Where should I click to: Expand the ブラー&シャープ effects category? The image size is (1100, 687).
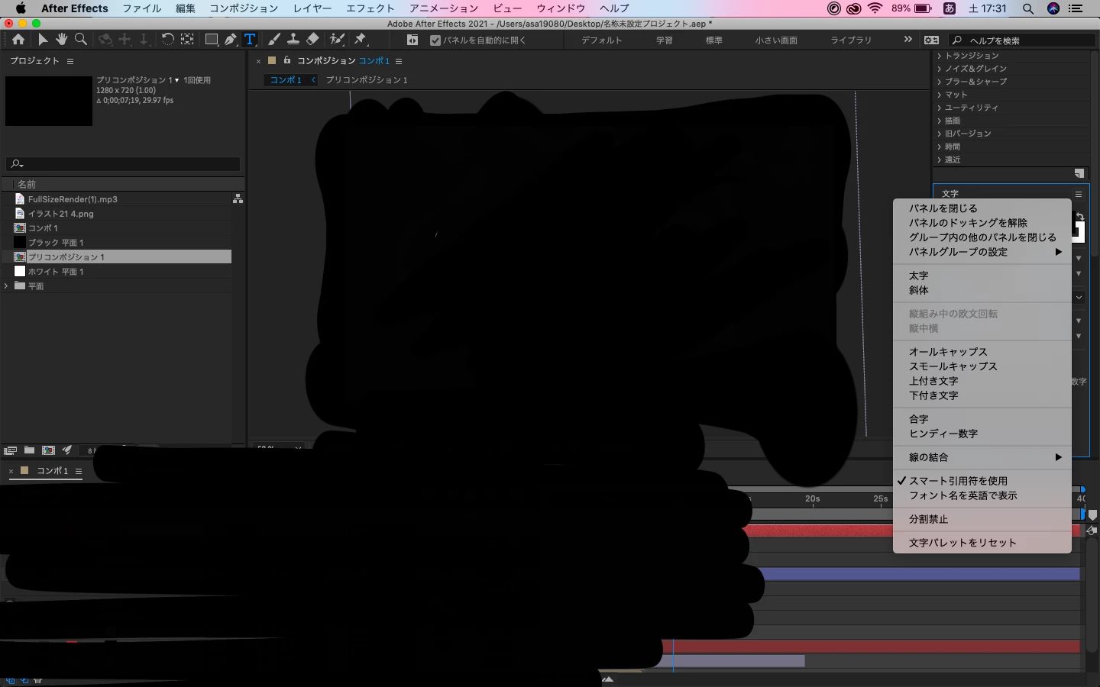pos(940,82)
